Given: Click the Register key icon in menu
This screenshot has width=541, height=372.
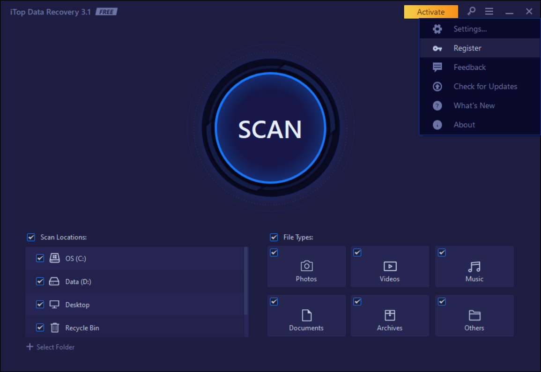Looking at the screenshot, I should click(x=437, y=48).
